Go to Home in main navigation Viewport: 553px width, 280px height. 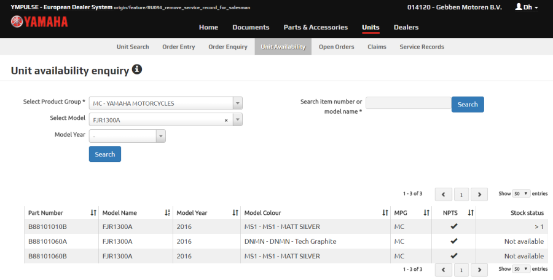pos(208,27)
